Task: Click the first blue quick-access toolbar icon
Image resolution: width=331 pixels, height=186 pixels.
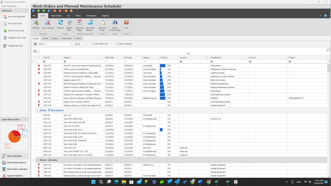Action: click(33, 11)
